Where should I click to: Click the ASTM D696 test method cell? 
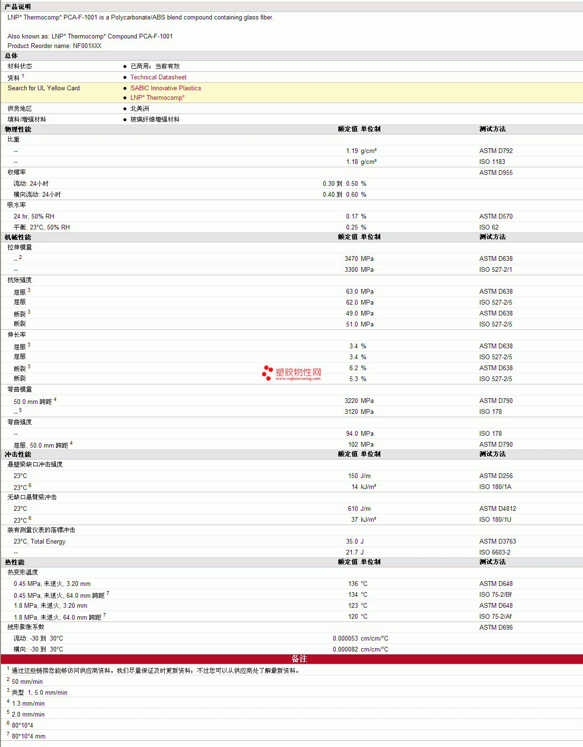point(496,627)
